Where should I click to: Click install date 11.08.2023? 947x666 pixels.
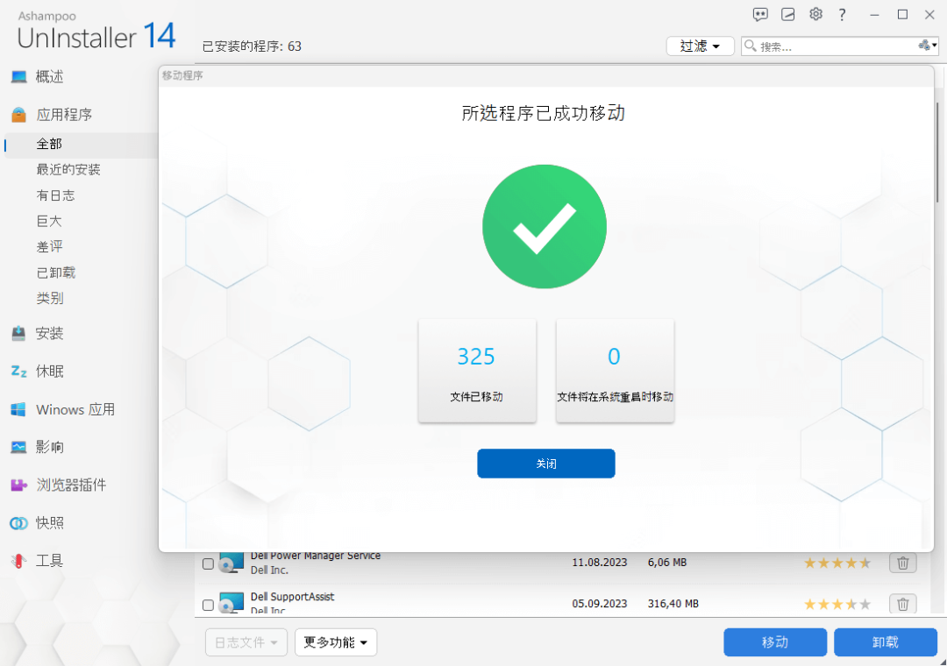[x=600, y=563]
